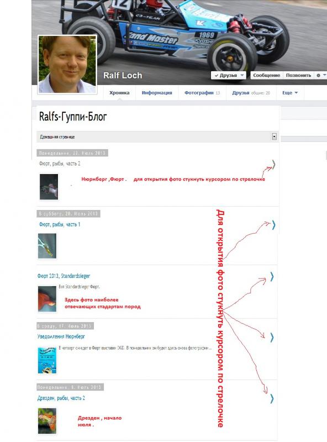This screenshot has height=442, width=327.
Task: Click the guppy thumbnail under 'Дрезден, рыбы, часть 2'
Action: [x=47, y=421]
